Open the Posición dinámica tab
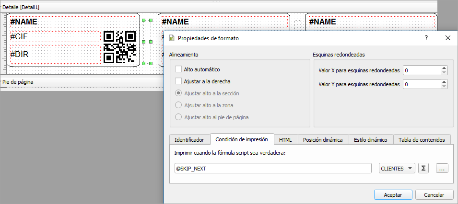This screenshot has width=458, height=204. pyautogui.click(x=323, y=140)
